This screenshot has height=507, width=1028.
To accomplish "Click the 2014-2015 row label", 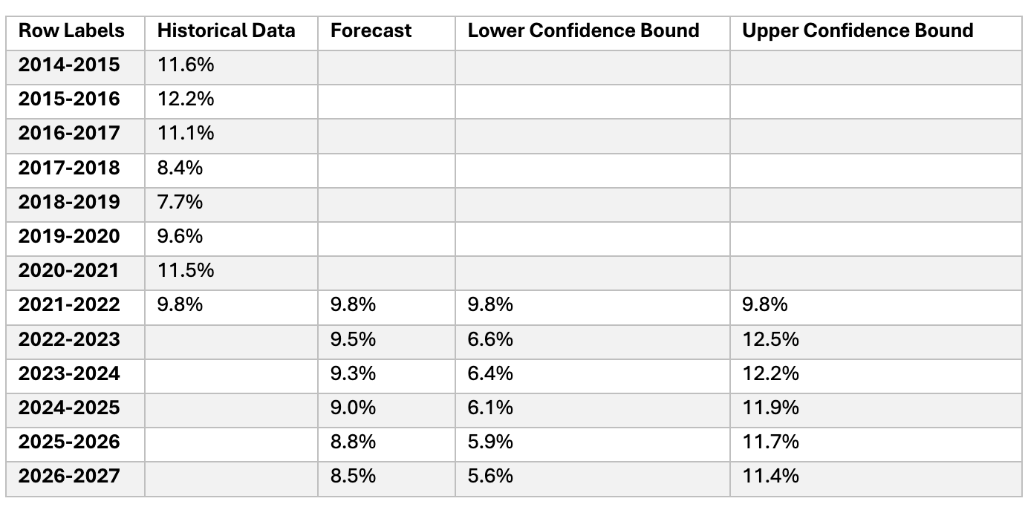I will click(x=75, y=65).
